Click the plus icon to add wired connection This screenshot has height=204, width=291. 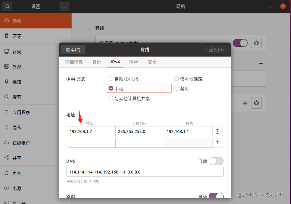coord(261,28)
